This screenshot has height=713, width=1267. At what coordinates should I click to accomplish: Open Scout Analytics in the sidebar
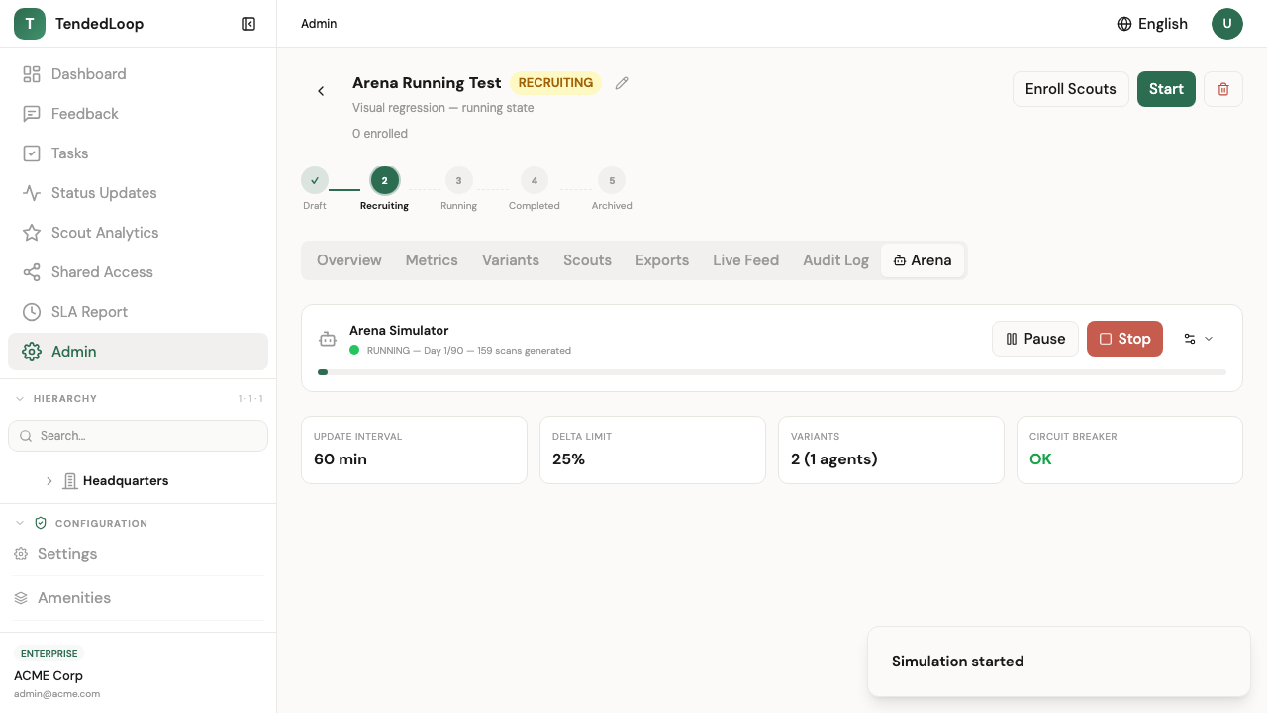tap(105, 233)
